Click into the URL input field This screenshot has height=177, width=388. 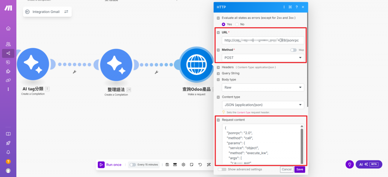263,40
